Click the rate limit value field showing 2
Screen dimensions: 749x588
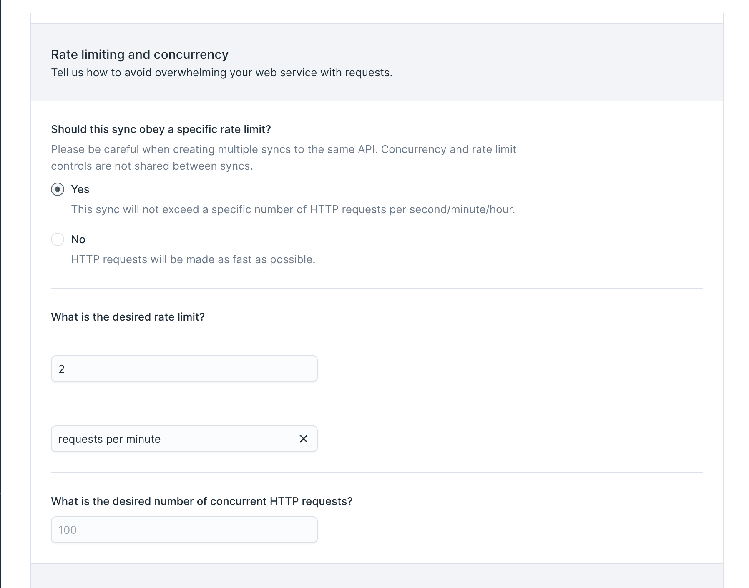(183, 369)
